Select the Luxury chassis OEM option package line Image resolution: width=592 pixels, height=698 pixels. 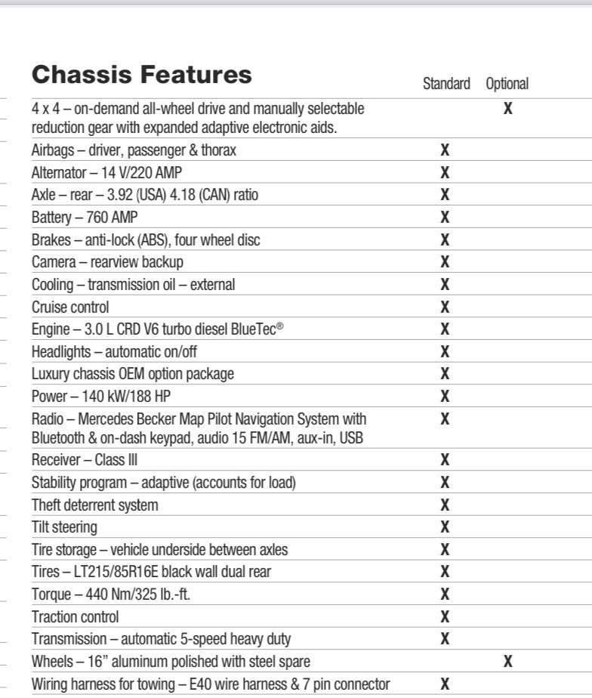click(x=133, y=374)
